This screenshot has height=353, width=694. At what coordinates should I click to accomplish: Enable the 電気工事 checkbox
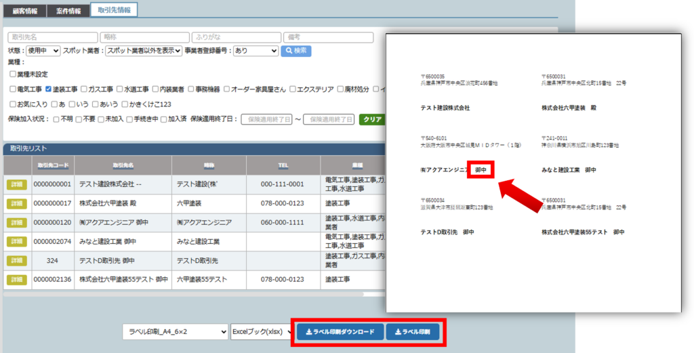point(13,89)
